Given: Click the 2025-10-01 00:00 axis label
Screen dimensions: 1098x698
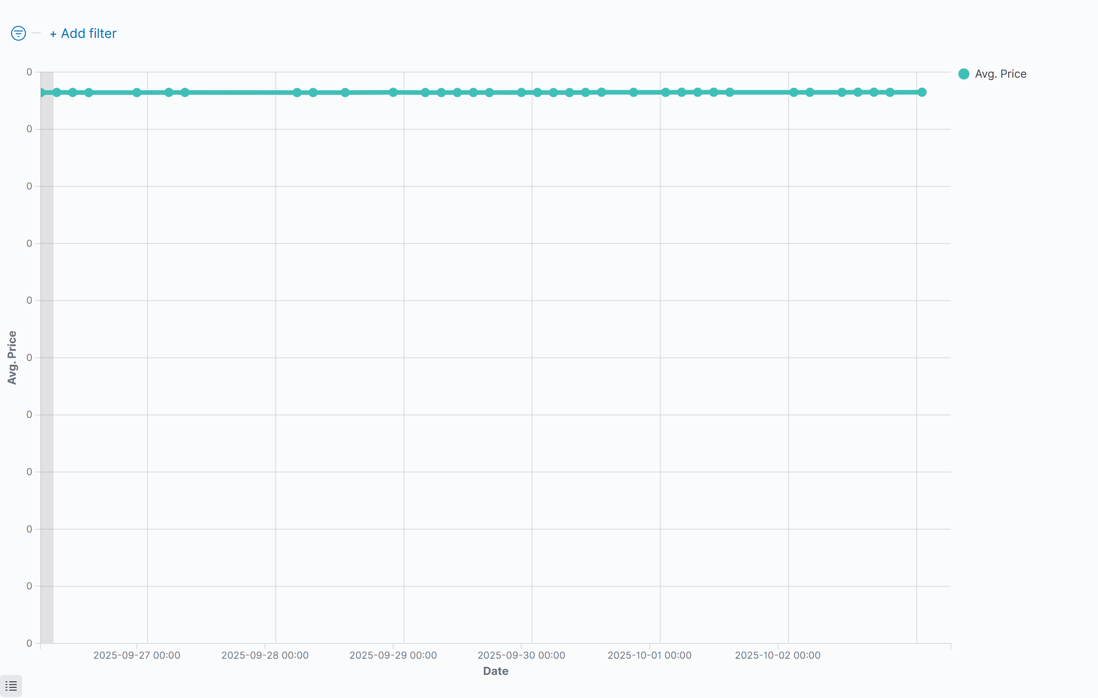Looking at the screenshot, I should pos(649,655).
